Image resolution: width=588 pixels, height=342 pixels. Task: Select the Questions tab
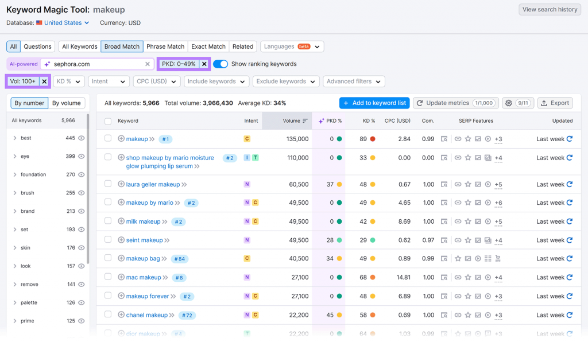(x=37, y=46)
